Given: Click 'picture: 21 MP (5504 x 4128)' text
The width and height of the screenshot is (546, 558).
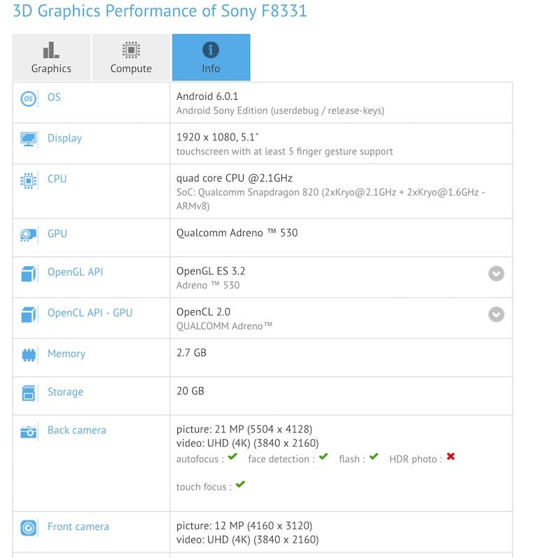Looking at the screenshot, I should click(244, 429).
